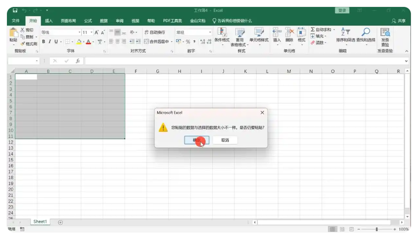Toggle italic formatting
This screenshot has height=238, width=416.
49,42
